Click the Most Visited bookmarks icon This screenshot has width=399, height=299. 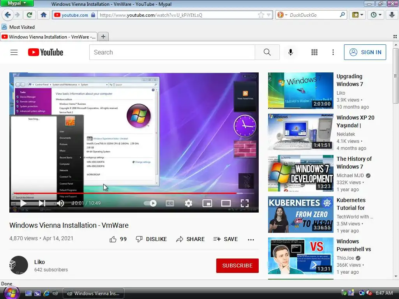click(4, 27)
